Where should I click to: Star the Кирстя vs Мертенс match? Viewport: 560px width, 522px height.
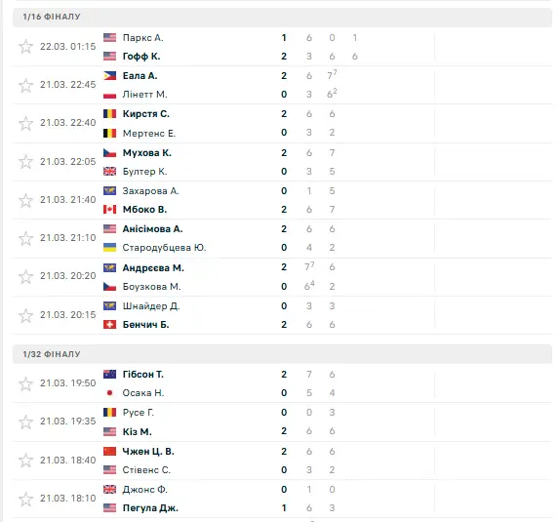25,124
